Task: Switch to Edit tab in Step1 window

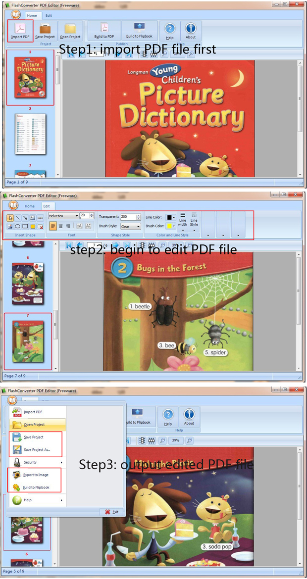Action: coord(49,16)
